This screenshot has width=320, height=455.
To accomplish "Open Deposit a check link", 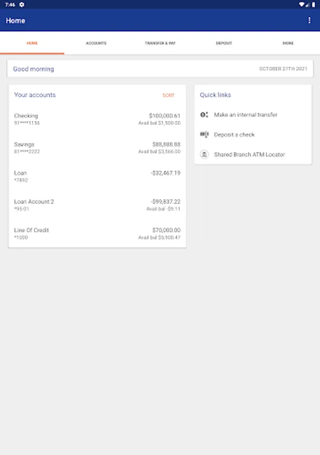I will [x=234, y=134].
